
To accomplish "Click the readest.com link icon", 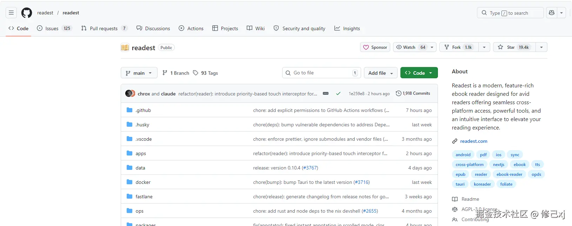I will point(455,141).
